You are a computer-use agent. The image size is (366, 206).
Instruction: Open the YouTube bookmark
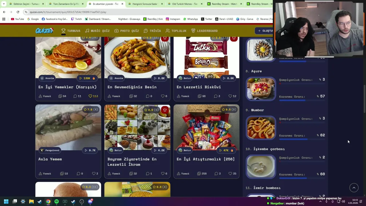(x=17, y=19)
